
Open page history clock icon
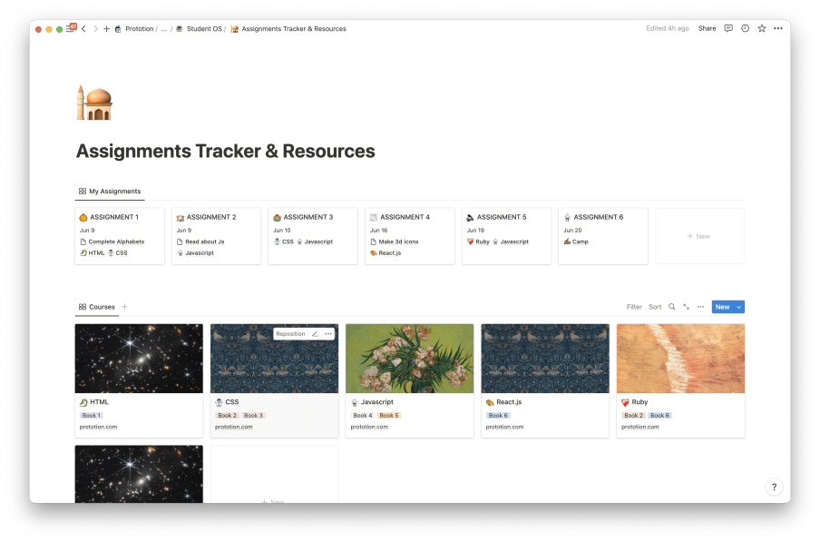[x=745, y=28]
